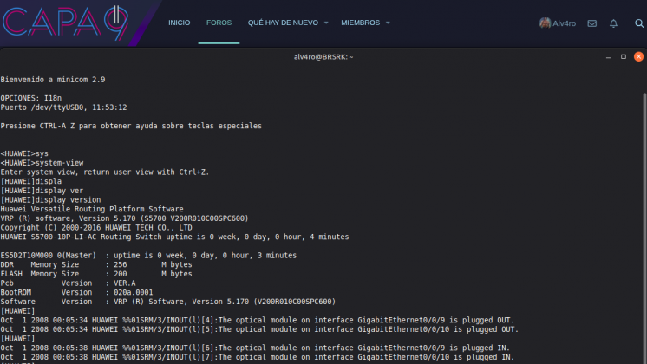Click the 'Bienvenido a minicom 2.9' line
Viewport: 647px width, 364px height.
(53, 79)
